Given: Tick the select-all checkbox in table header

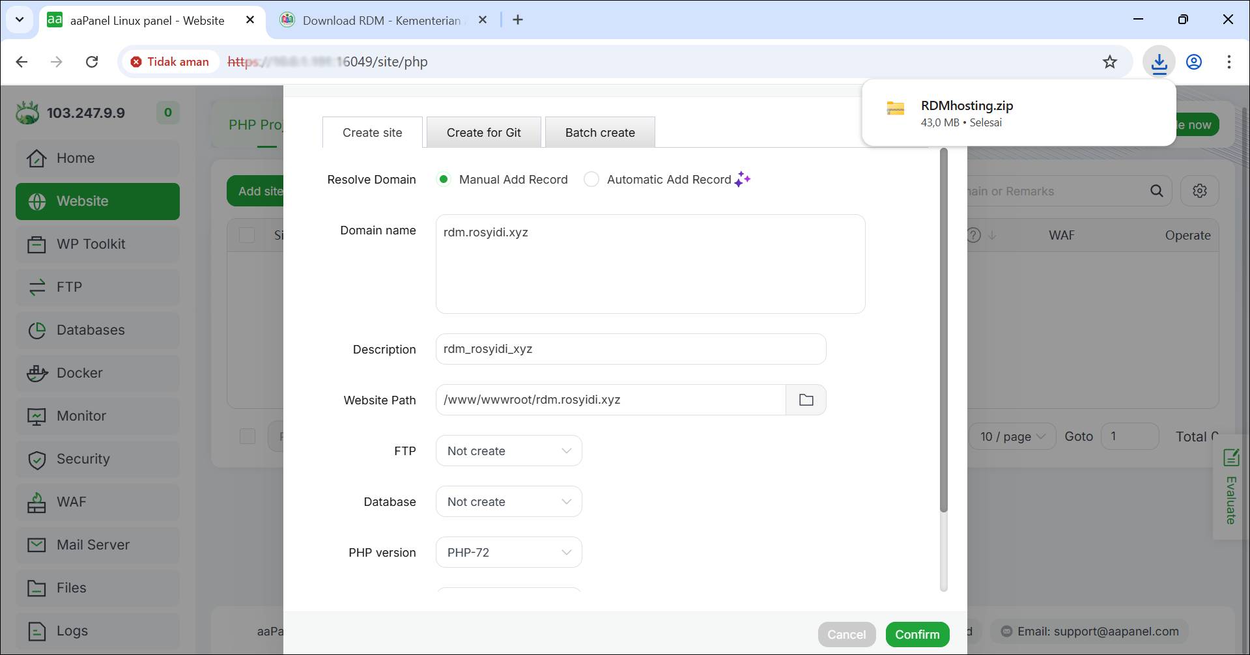Looking at the screenshot, I should tap(247, 235).
